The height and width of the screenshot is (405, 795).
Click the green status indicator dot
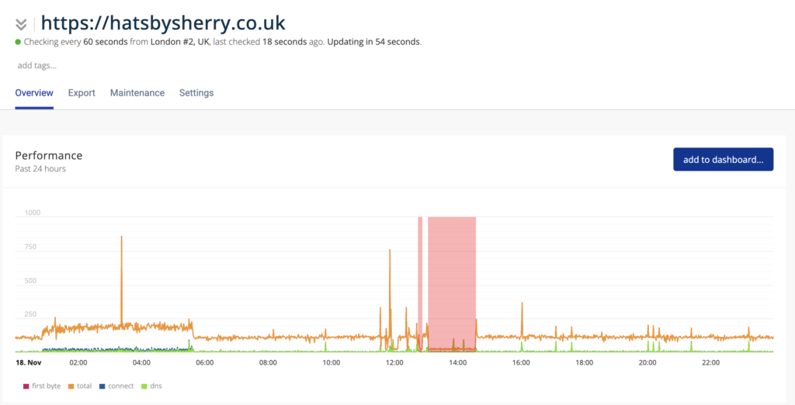pos(18,42)
